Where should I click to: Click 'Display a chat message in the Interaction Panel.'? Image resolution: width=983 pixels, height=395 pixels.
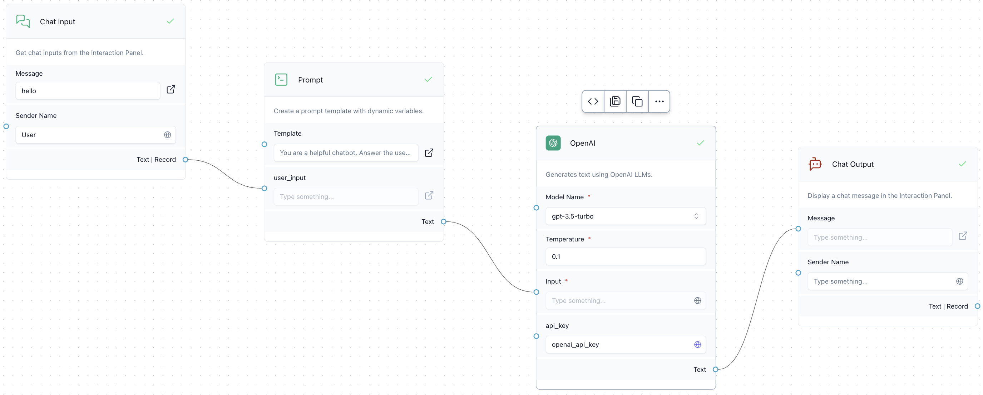click(880, 196)
